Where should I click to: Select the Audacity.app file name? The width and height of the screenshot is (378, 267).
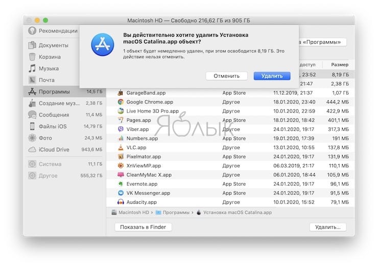(x=141, y=202)
